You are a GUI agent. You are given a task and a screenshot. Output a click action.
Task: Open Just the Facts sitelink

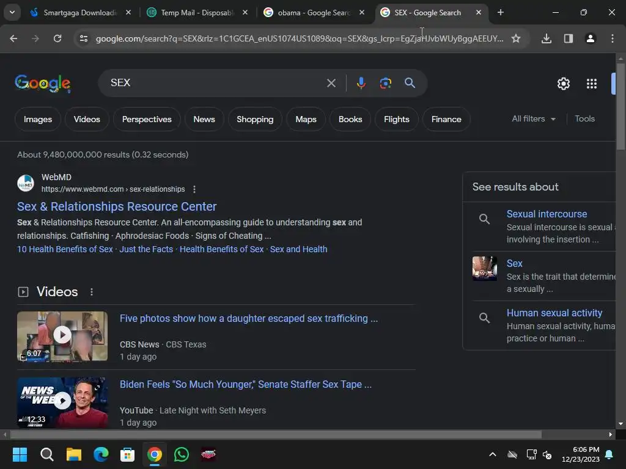pyautogui.click(x=146, y=249)
